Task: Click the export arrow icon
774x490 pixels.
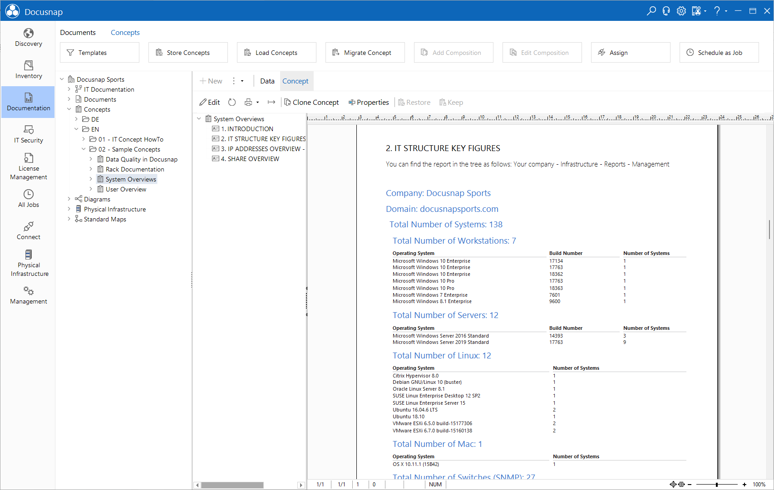Action: (x=271, y=103)
